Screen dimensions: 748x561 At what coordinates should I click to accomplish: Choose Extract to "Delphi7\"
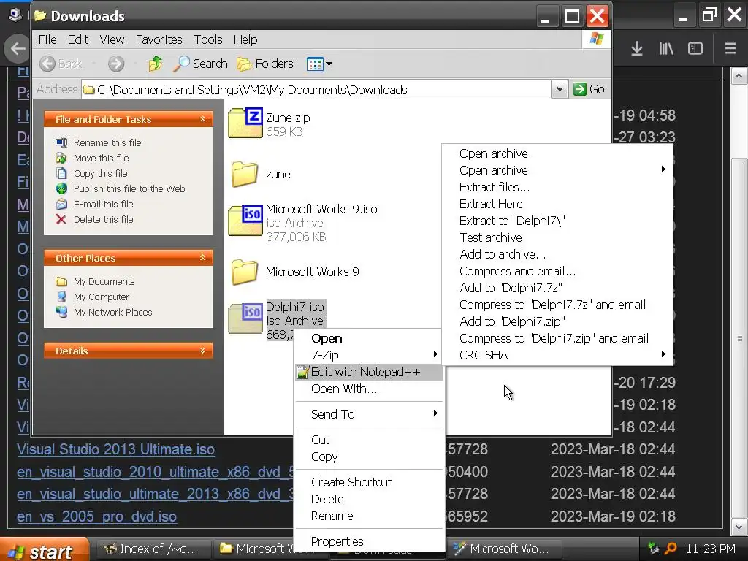[557, 221]
